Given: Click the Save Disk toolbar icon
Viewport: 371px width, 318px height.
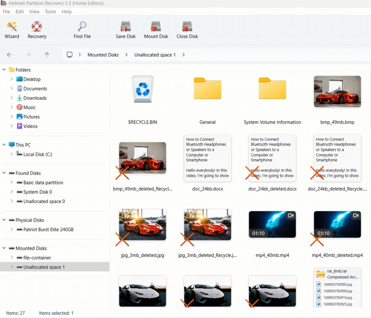Looking at the screenshot, I should click(x=125, y=26).
